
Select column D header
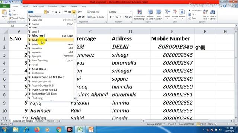[x=131, y=31]
